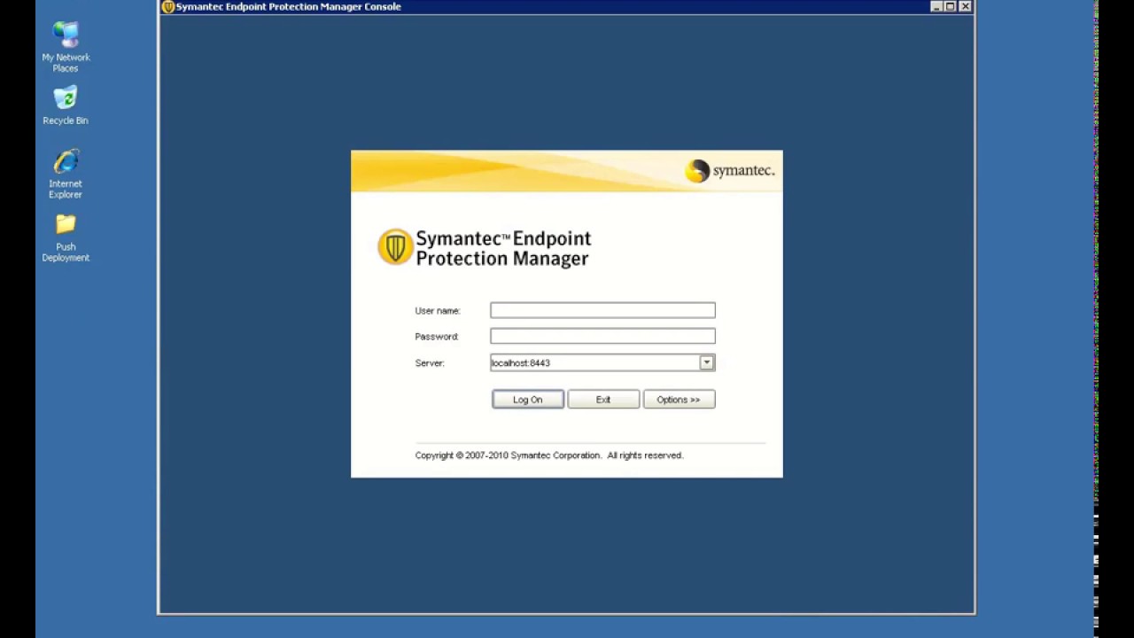Expand login Options >> button
Viewport: 1134px width, 638px height.
tap(679, 400)
